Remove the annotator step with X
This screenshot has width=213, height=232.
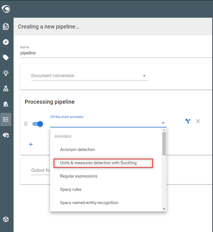tap(198, 121)
